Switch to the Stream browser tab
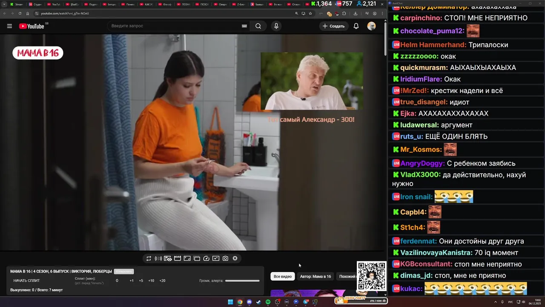The image size is (545, 307). (x=17, y=4)
